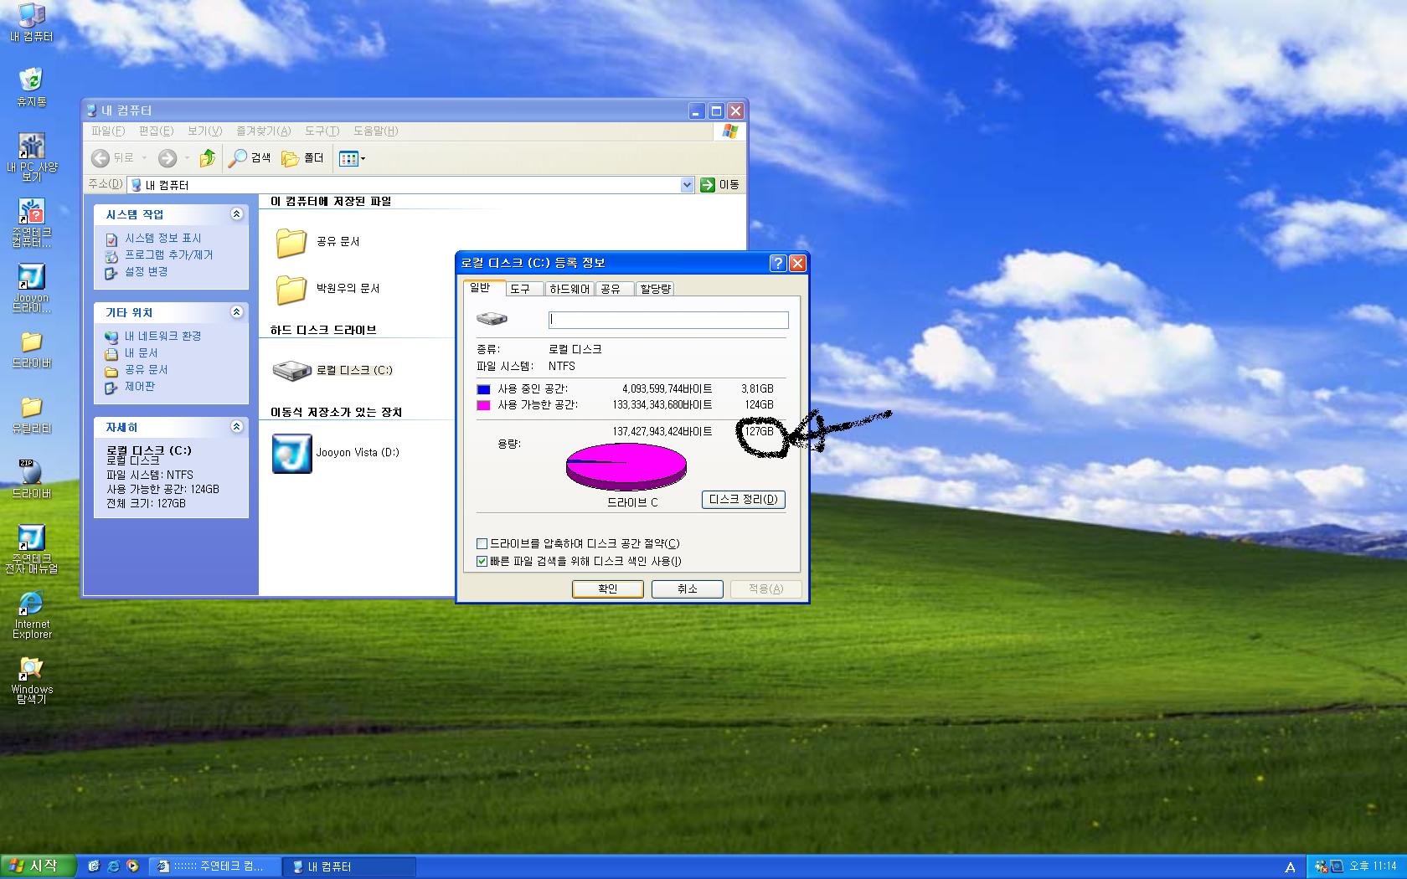
Task: Open 검색 search in the explorer toolbar
Action: (250, 157)
